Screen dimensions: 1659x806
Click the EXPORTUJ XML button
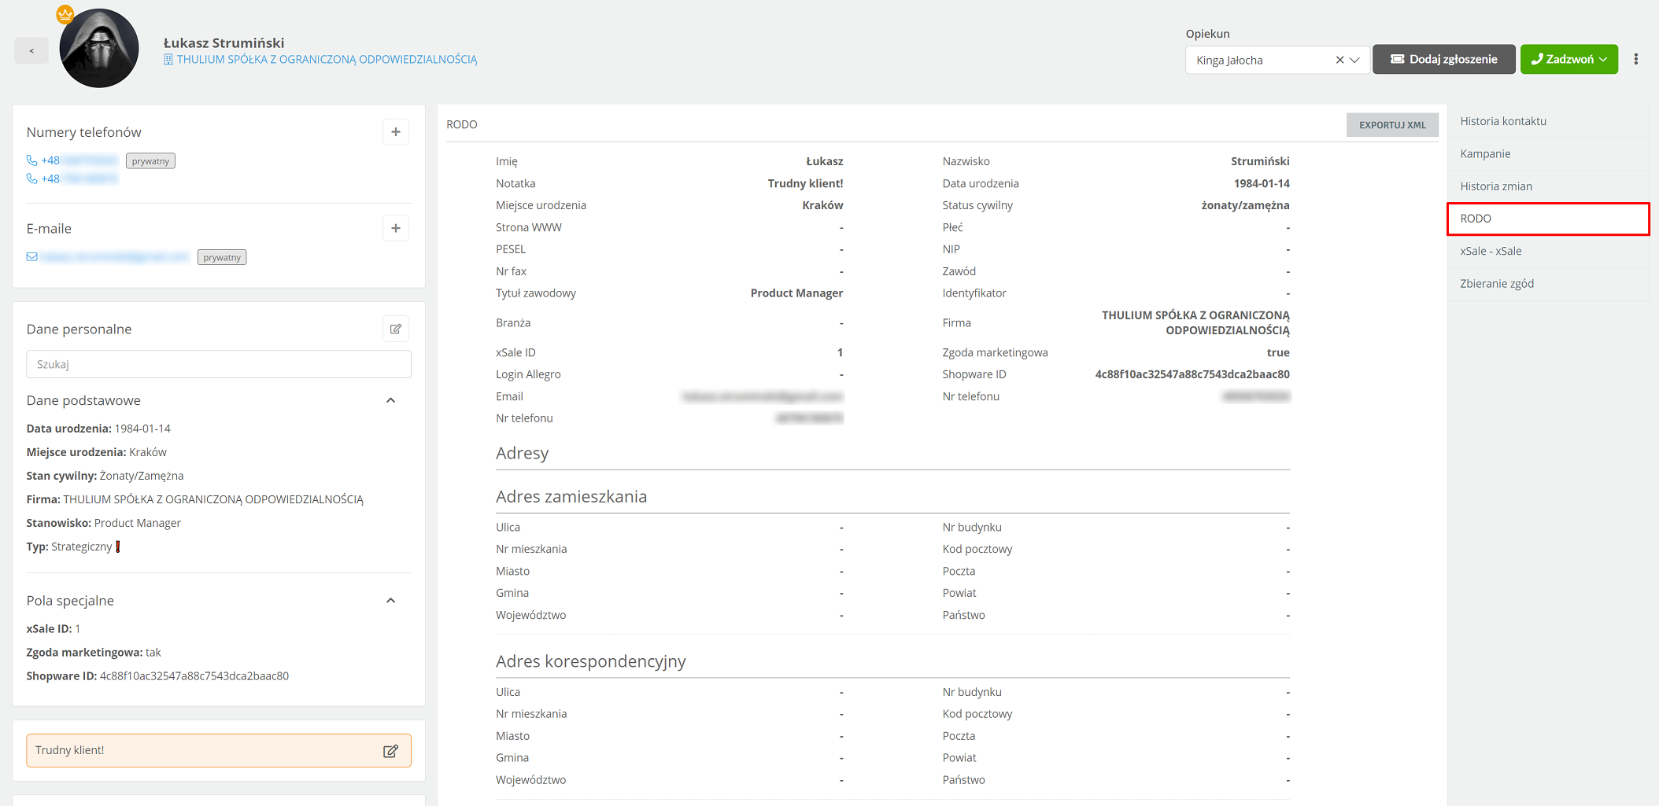click(1392, 125)
